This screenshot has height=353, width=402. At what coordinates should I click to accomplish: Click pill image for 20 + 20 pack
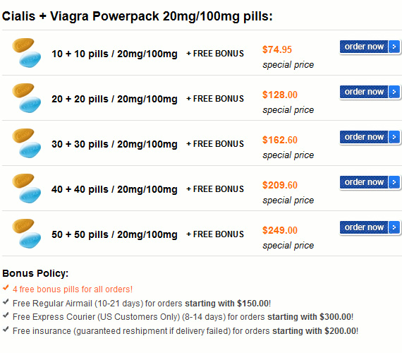click(26, 98)
